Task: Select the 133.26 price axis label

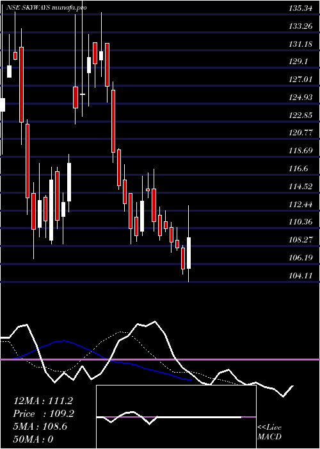Action: (x=300, y=26)
